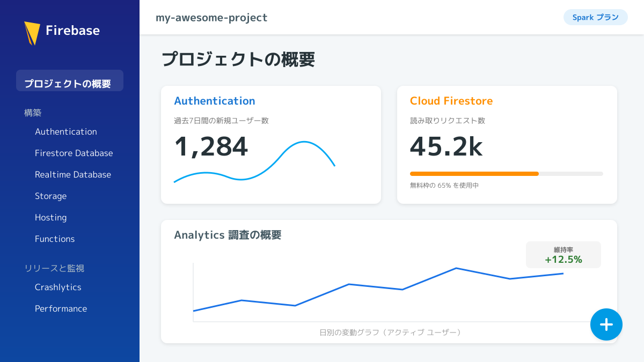Click the 過去7日間の新規ユーザー数 label

221,121
